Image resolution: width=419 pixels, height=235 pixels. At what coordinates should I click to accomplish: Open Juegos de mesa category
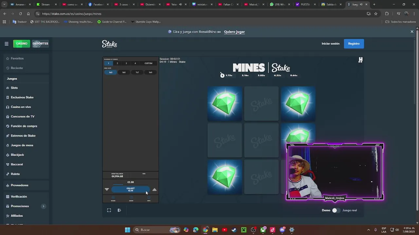tap(22, 145)
